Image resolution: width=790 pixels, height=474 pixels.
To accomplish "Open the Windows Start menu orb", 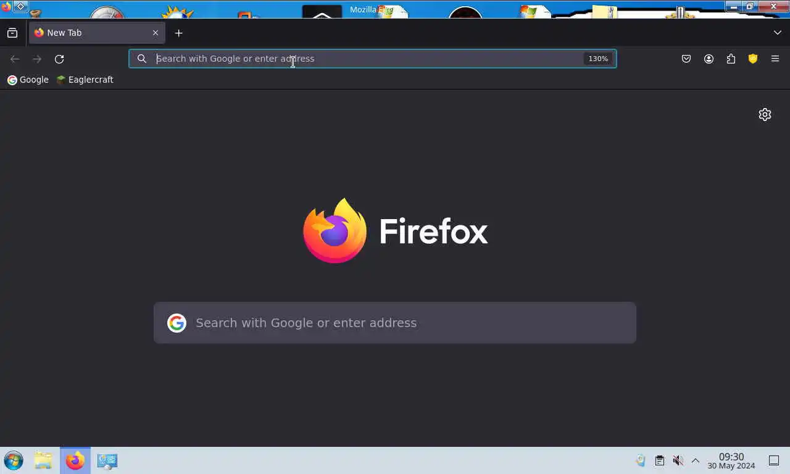I will [14, 460].
